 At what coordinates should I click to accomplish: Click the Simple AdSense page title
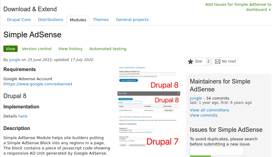[32, 35]
